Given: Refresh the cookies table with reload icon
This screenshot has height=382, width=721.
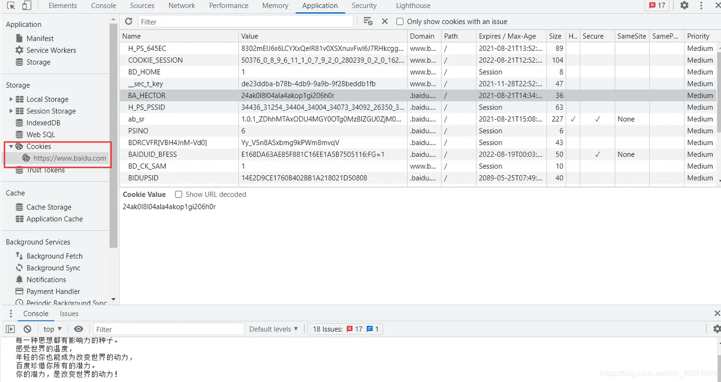Looking at the screenshot, I should point(129,21).
